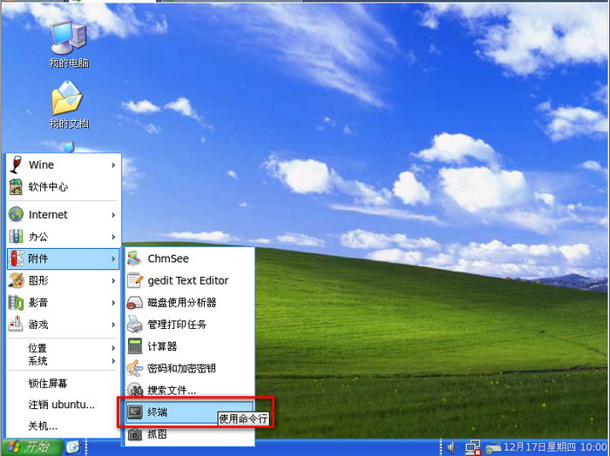Click the 开始 start button
This screenshot has height=456, width=610.
tap(32, 447)
